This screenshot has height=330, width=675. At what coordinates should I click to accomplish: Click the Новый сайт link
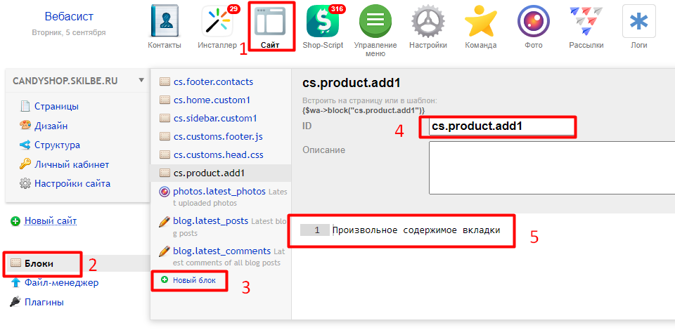pyautogui.click(x=51, y=221)
